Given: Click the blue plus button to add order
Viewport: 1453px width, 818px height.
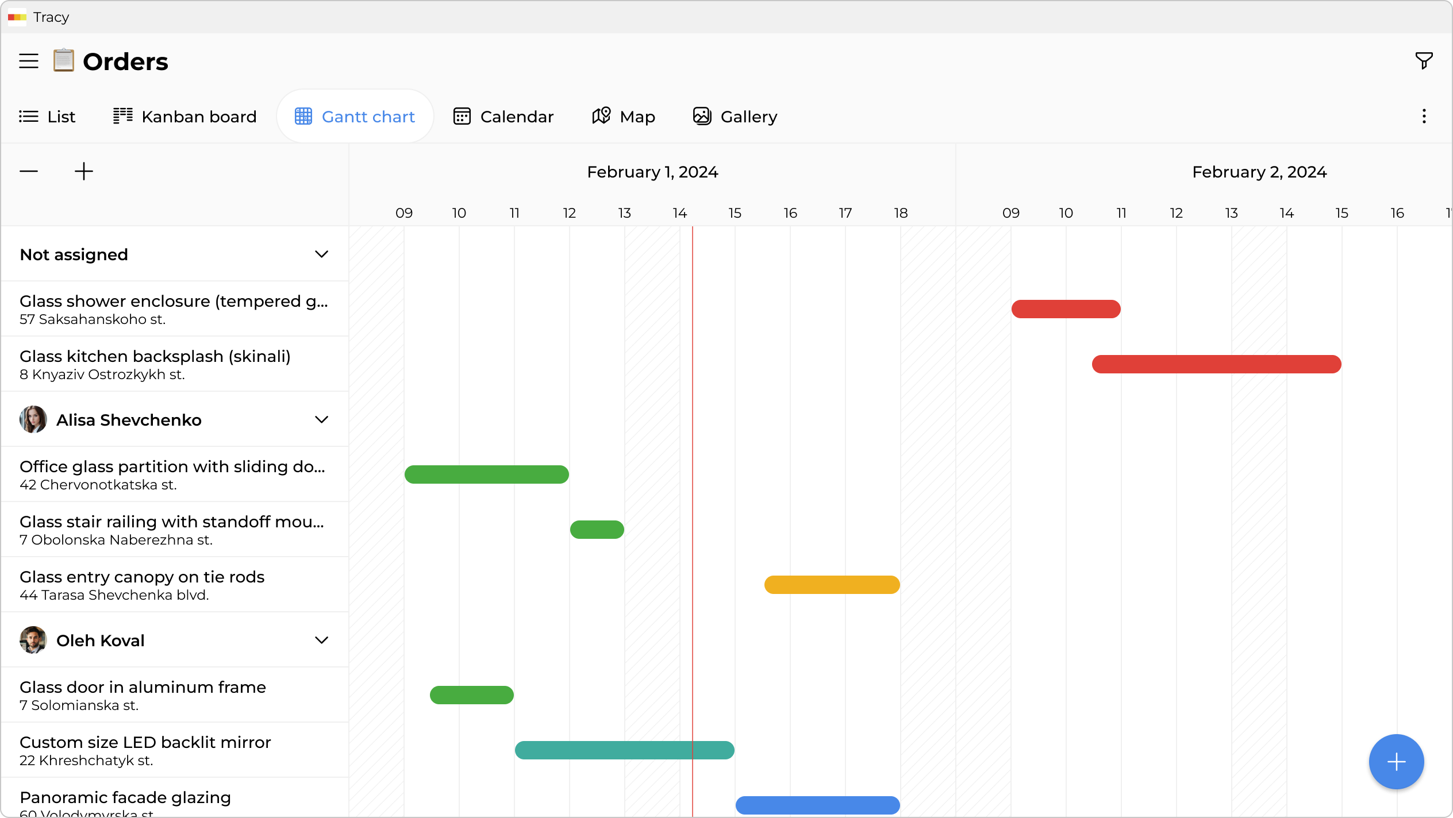Looking at the screenshot, I should point(1396,762).
